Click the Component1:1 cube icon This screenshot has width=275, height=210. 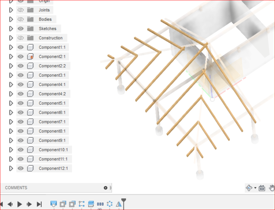tap(30, 47)
